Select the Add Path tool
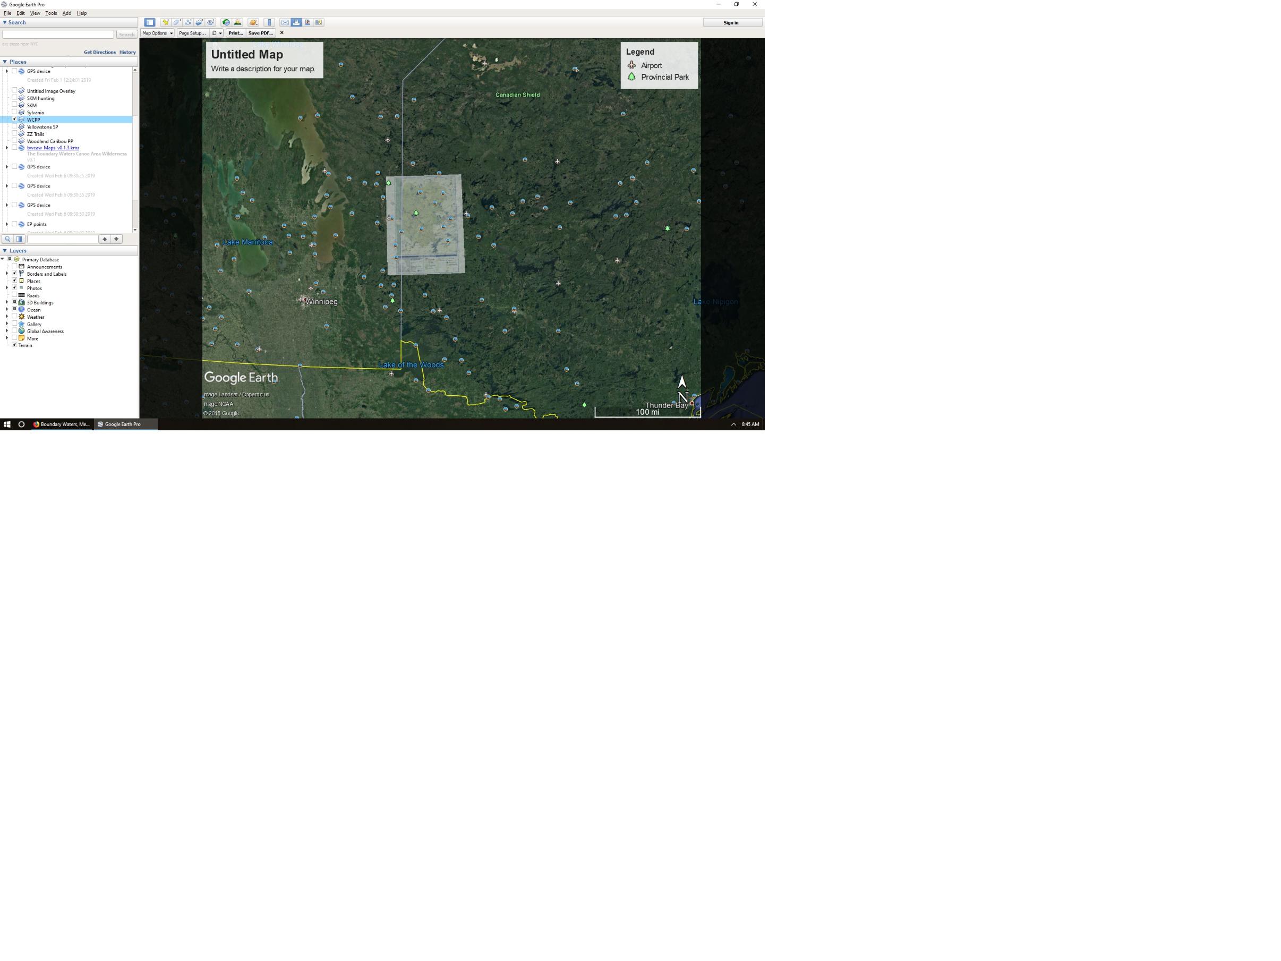This screenshot has height=961, width=1281. 188,22
